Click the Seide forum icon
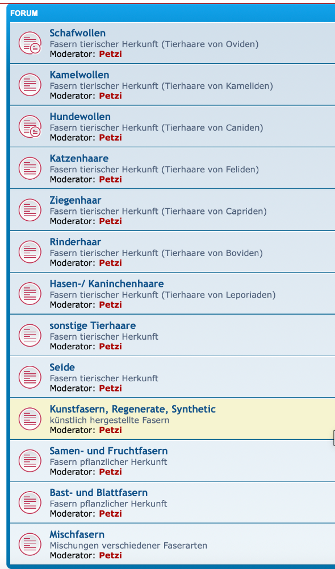 click(x=30, y=377)
